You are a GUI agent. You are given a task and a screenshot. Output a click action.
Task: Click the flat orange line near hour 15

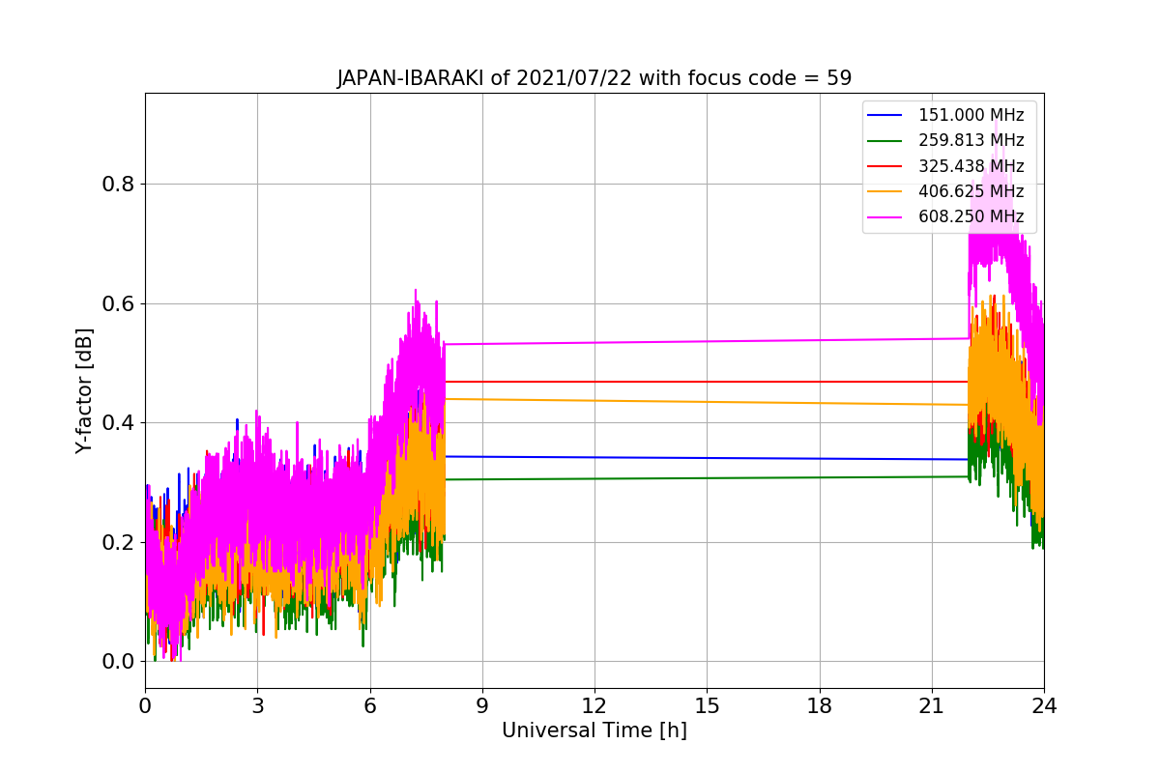point(707,402)
